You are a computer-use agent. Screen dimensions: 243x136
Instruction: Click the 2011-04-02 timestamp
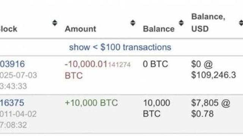tap(18, 114)
